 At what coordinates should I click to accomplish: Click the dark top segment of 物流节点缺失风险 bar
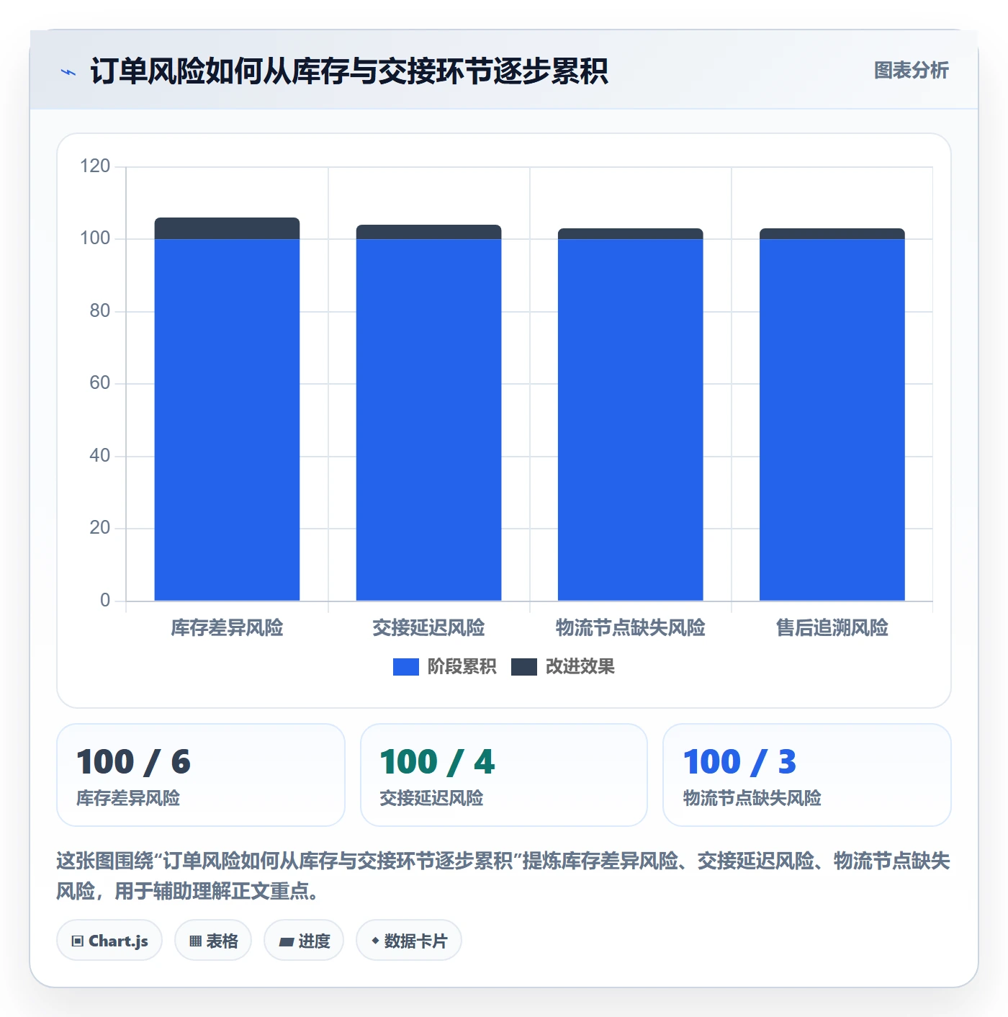coord(630,234)
